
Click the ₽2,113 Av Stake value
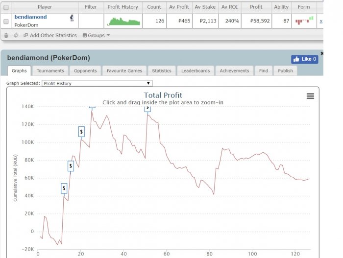[x=208, y=21]
